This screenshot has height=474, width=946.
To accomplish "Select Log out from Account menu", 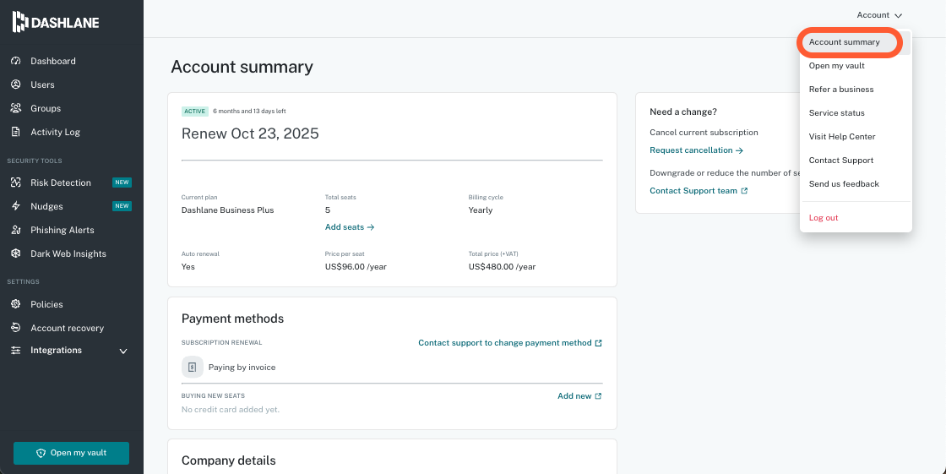I will 824,218.
